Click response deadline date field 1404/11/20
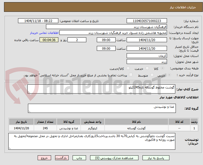Screen dimensions: 203x165 coord(147,40)
